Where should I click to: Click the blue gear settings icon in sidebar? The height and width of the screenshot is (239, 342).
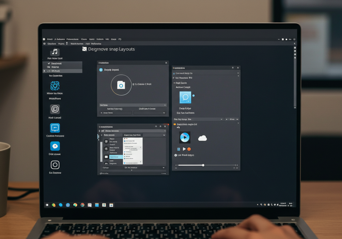coord(55,86)
